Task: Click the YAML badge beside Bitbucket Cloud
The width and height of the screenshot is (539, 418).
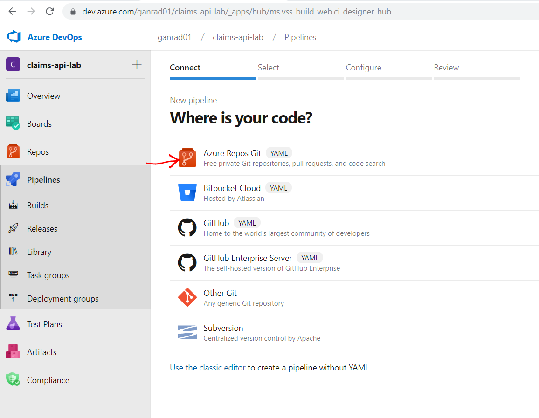Action: [x=278, y=188]
